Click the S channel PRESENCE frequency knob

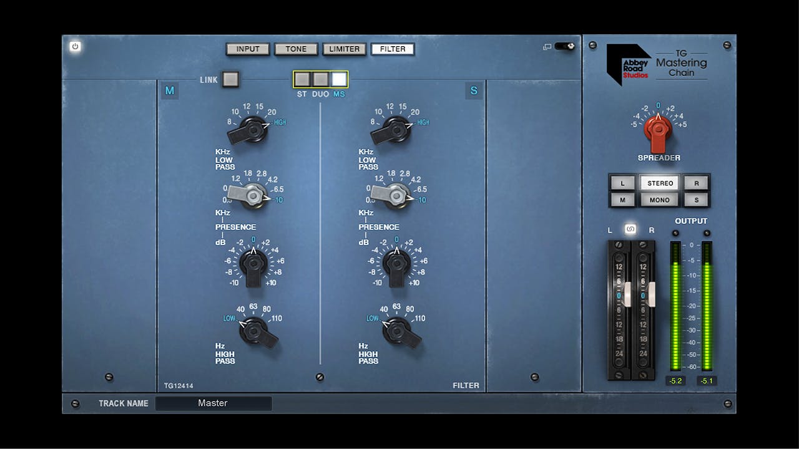398,195
